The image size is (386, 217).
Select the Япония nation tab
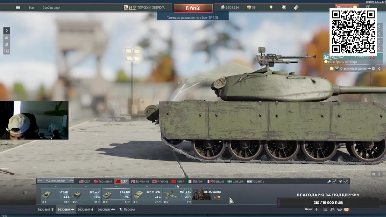click(x=160, y=181)
